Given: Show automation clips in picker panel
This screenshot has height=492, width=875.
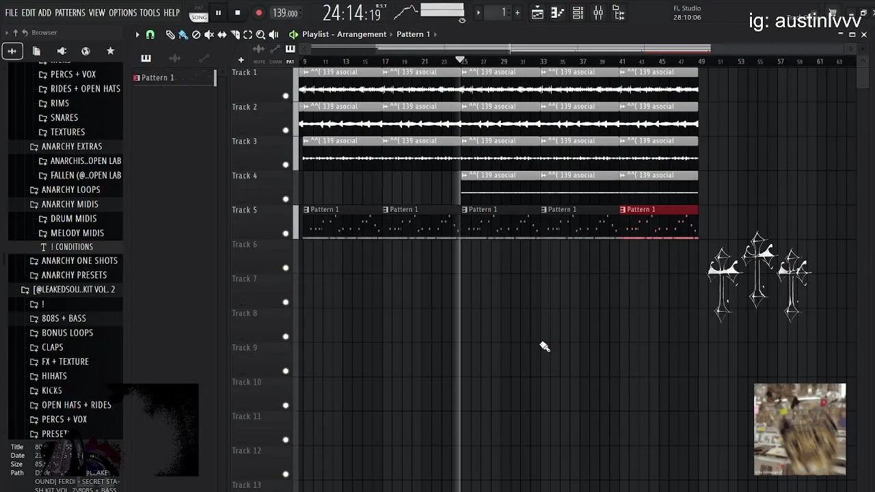Looking at the screenshot, I should (204, 58).
